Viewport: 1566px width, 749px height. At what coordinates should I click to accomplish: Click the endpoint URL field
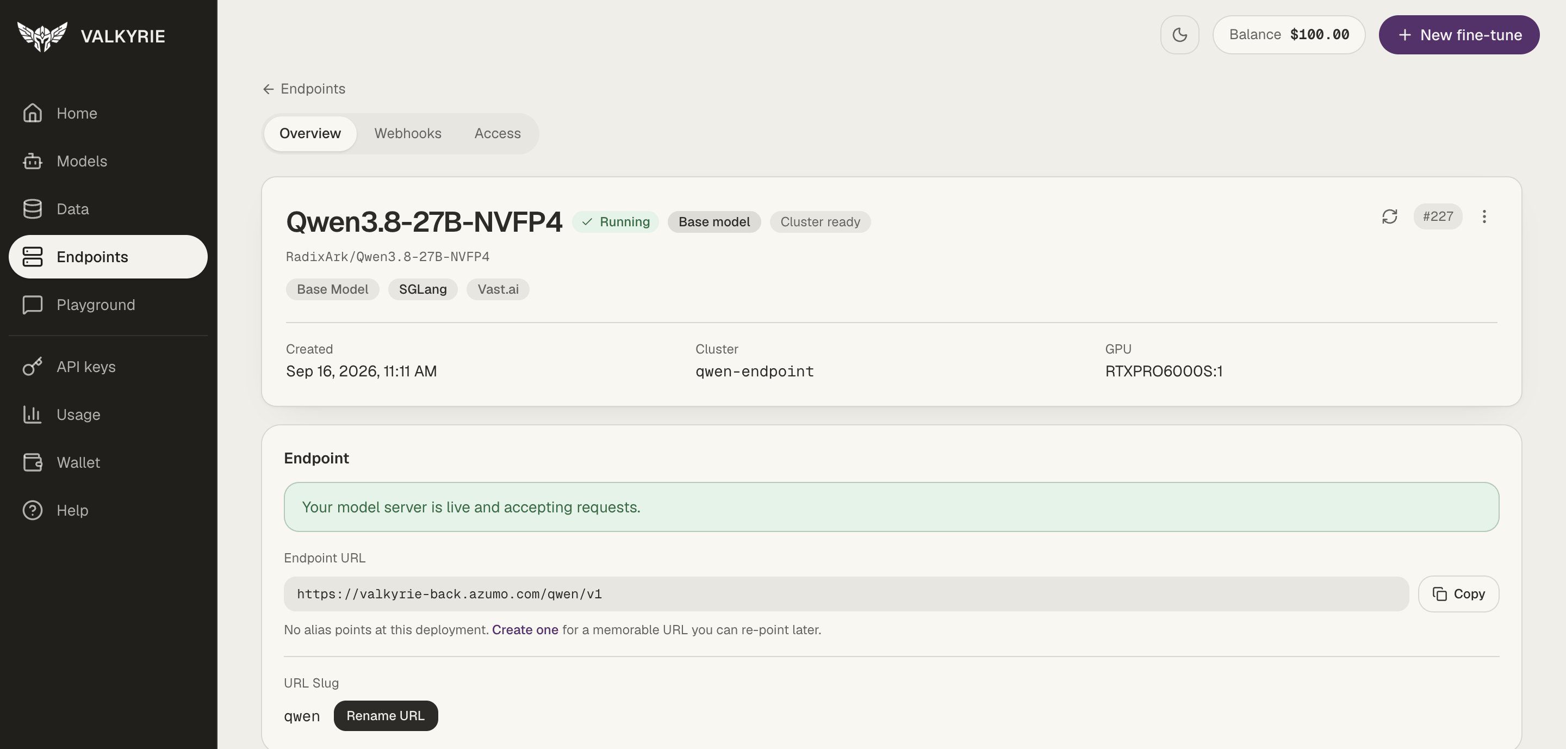(x=846, y=594)
